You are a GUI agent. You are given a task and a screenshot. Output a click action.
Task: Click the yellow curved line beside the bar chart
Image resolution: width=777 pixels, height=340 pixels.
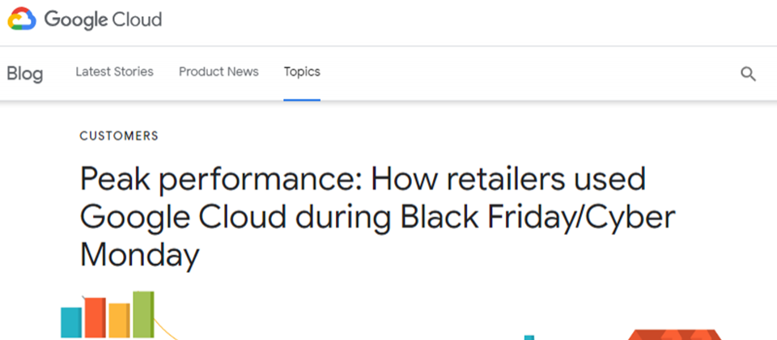165,329
